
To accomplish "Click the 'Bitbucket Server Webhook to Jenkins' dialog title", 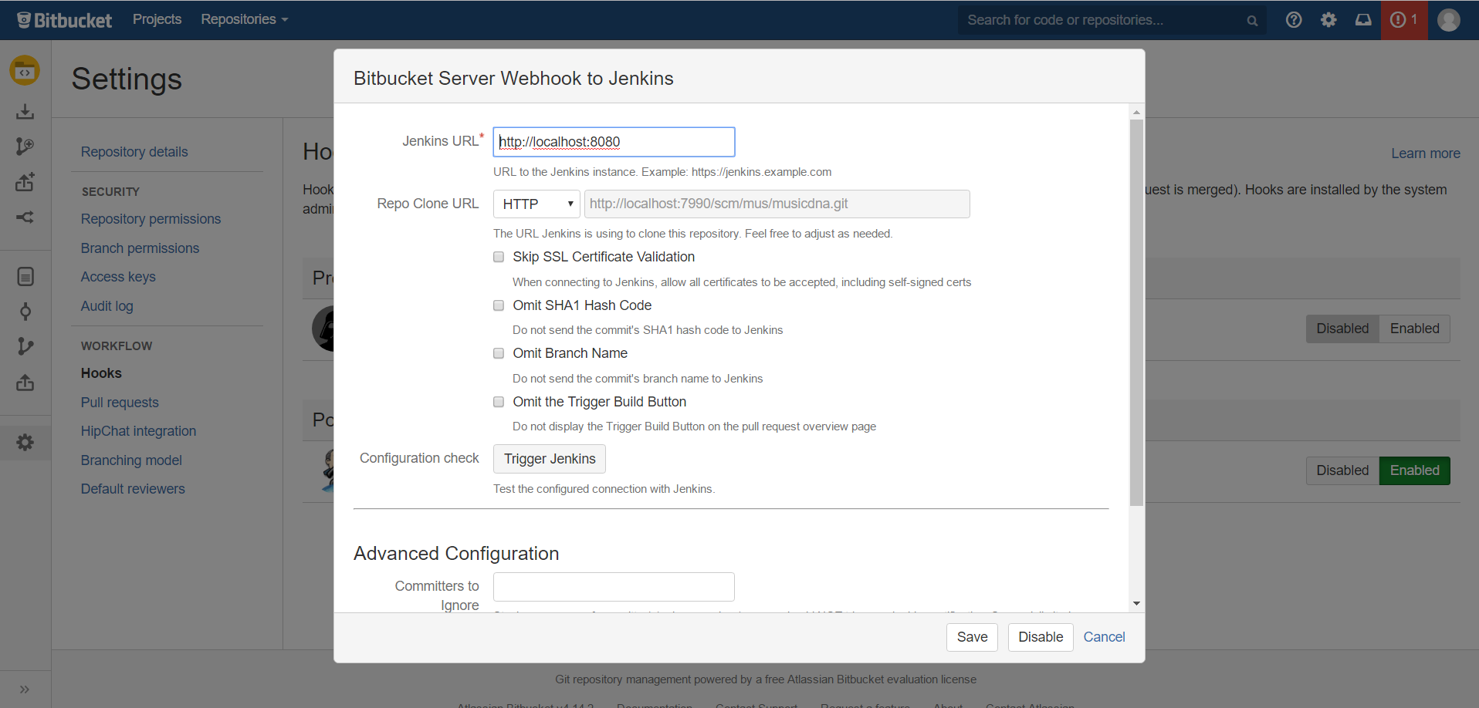I will pyautogui.click(x=513, y=79).
